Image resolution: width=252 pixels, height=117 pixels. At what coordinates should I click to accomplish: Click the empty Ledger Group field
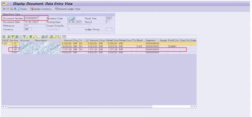coord(109,29)
